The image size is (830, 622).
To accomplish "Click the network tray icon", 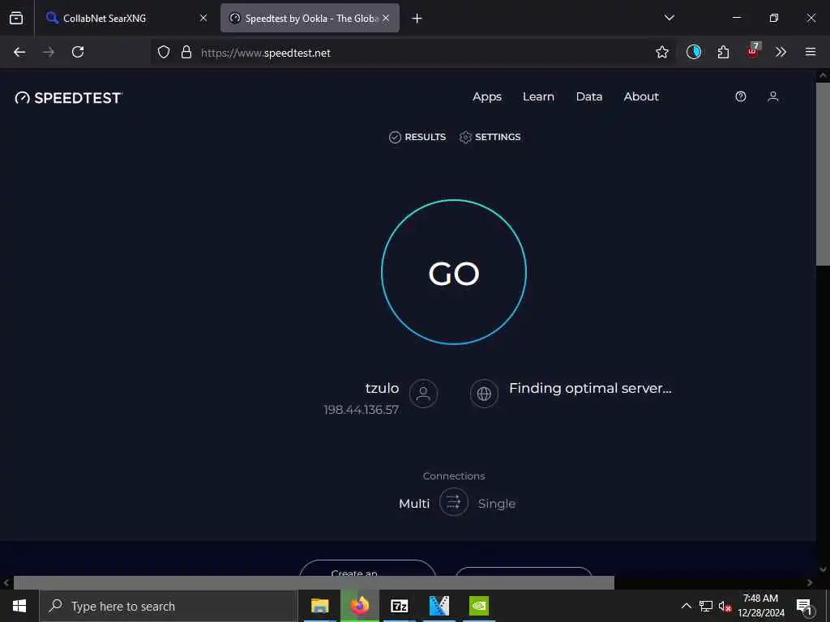I will 706,606.
